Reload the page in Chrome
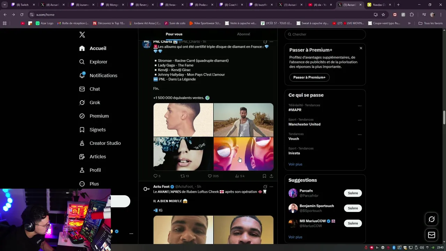This screenshot has width=446, height=251. [x=22, y=15]
